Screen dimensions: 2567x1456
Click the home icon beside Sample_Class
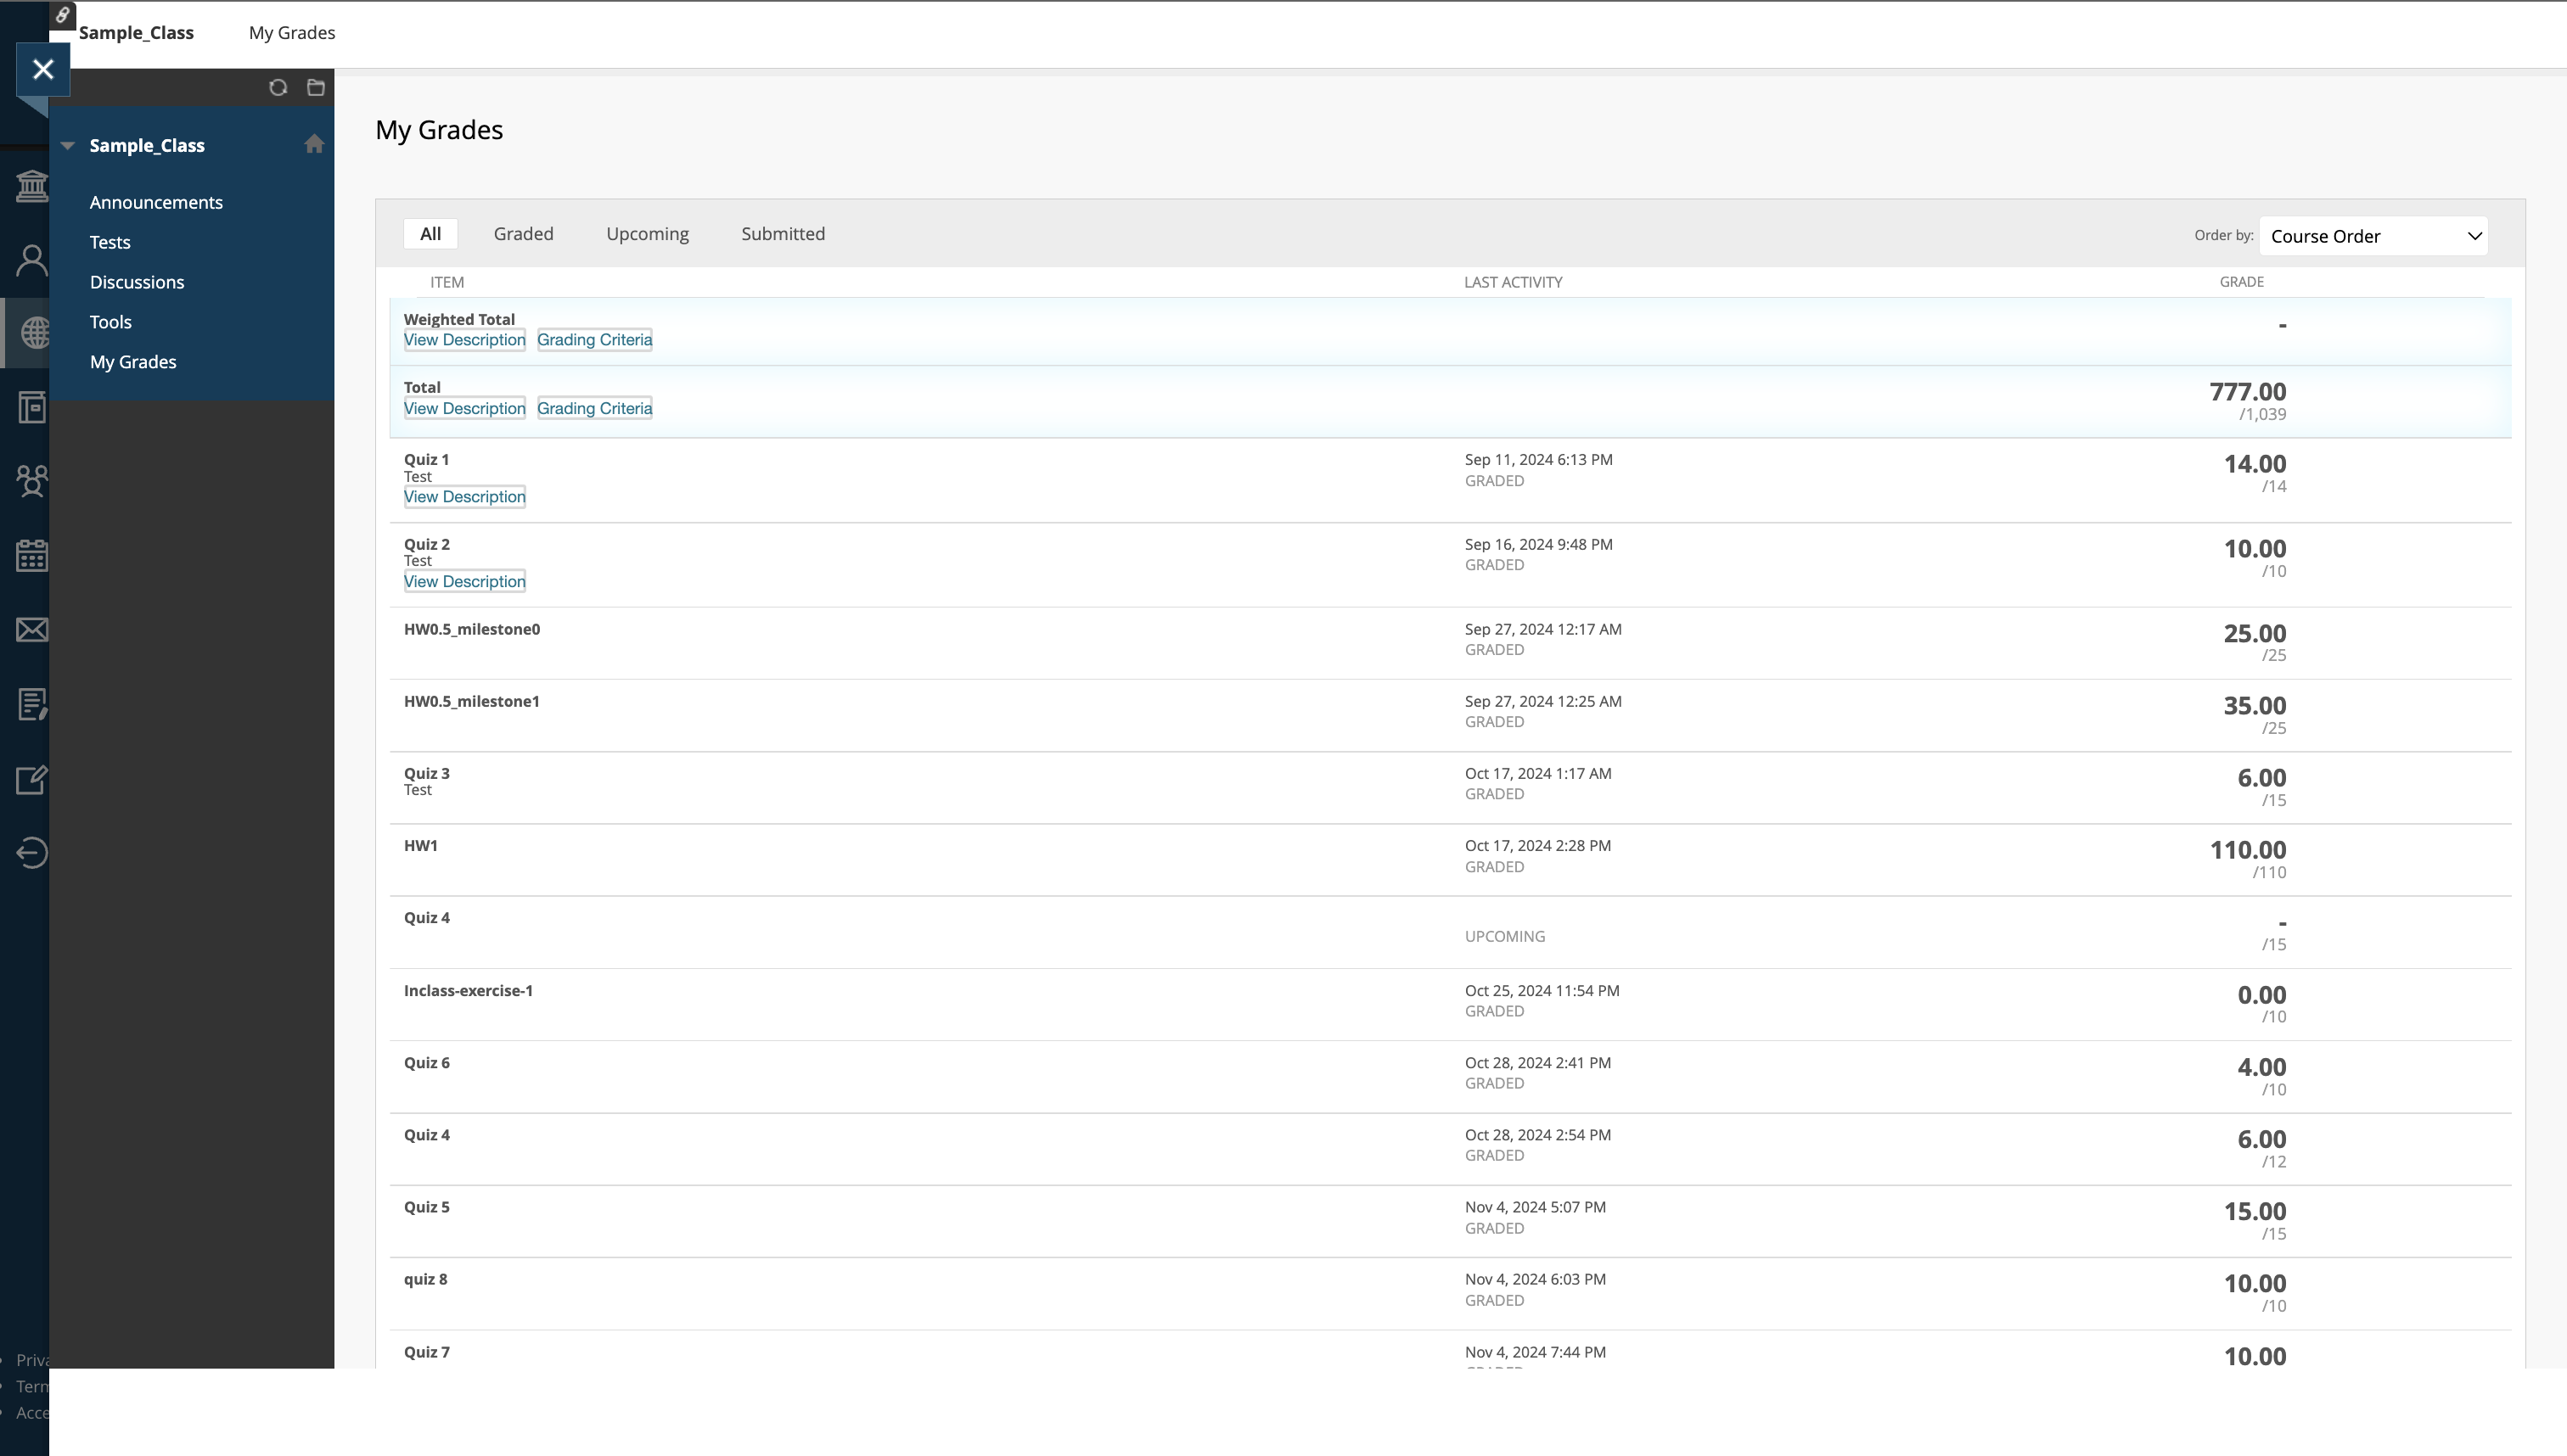tap(314, 144)
